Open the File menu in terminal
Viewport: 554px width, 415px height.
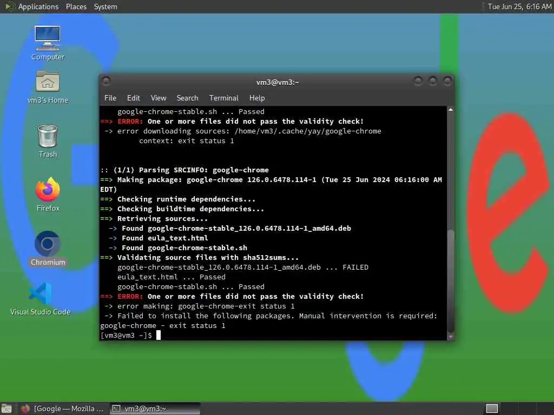[x=110, y=98]
